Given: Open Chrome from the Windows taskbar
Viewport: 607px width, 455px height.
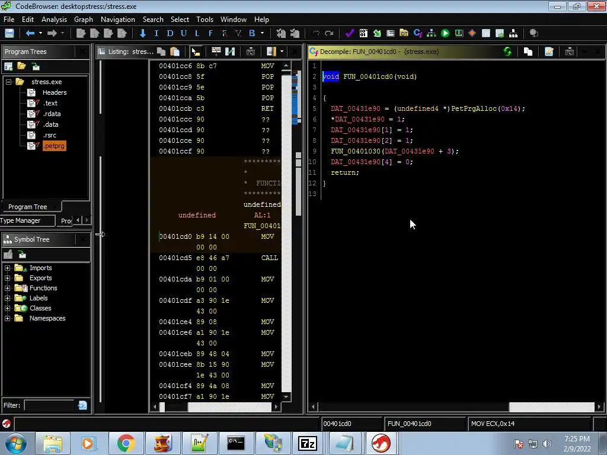Looking at the screenshot, I should click(x=126, y=443).
